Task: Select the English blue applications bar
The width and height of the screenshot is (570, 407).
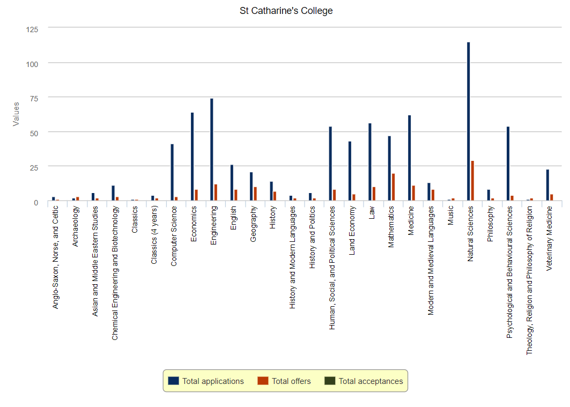Action: [x=232, y=183]
